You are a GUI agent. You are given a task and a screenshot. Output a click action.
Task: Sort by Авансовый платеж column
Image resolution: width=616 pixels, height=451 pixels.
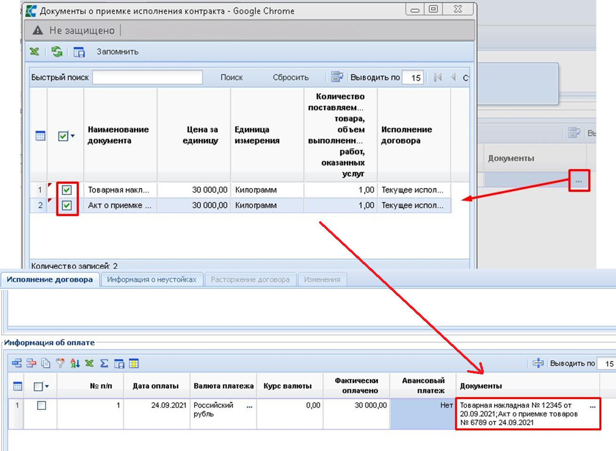coord(423,386)
